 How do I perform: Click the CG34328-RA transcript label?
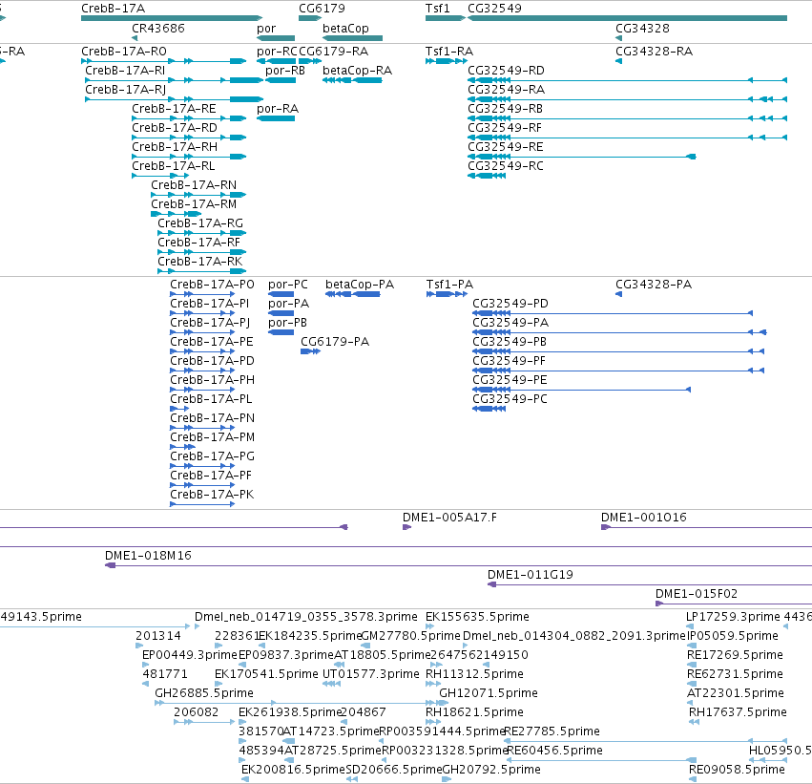tap(654, 52)
